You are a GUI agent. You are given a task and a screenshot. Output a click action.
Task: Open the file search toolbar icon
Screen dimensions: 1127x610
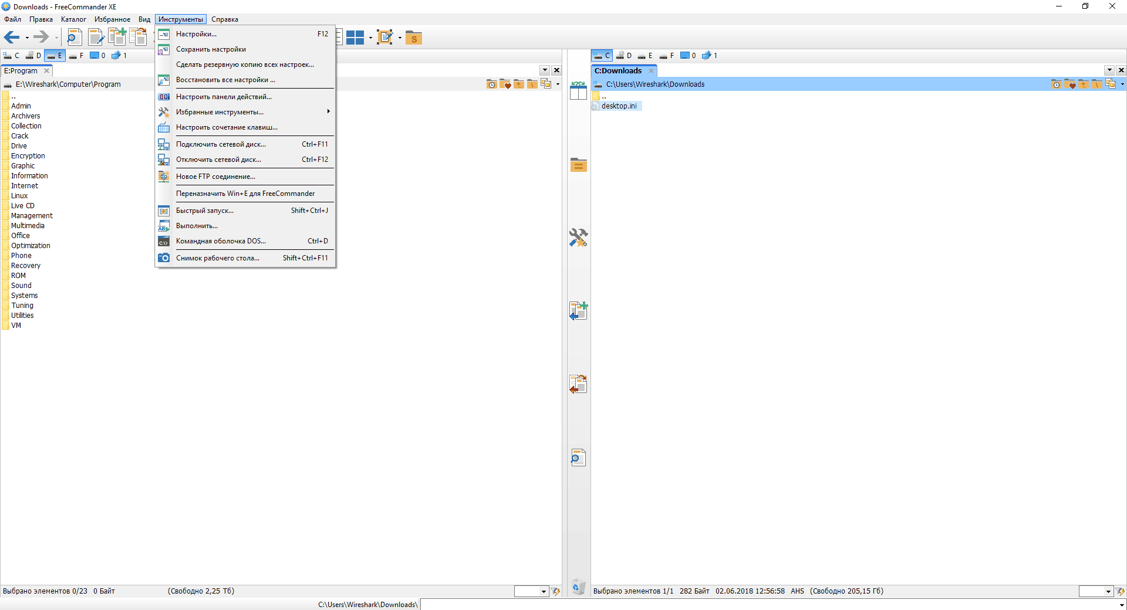click(x=74, y=38)
